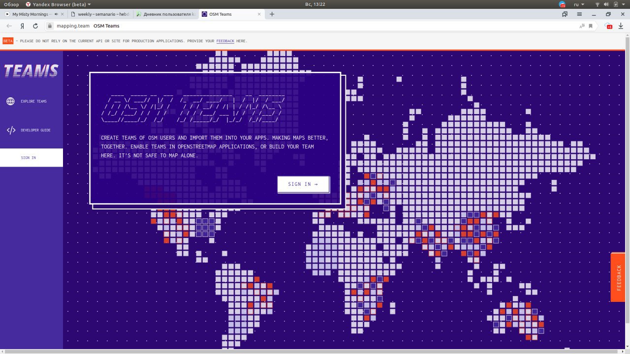Click the code brackets icon for Developer Guide
Viewport: 630px width, 354px height.
(11, 130)
